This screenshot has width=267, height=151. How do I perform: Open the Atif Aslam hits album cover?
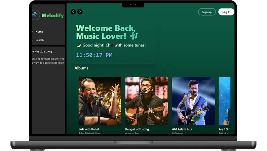193,101
